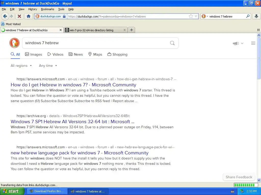Switch to Videos results
This screenshot has width=261, height=195.
pos(55,54)
